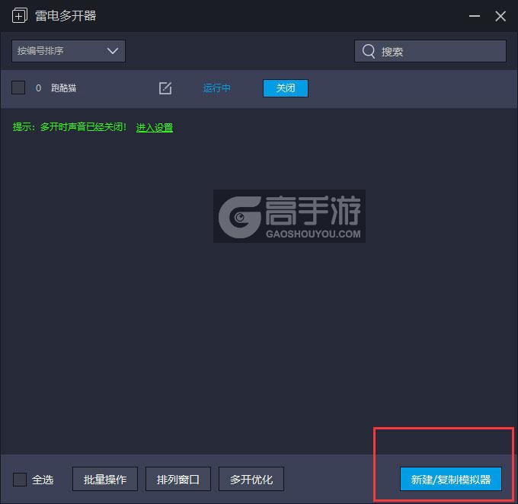Image resolution: width=518 pixels, height=504 pixels.
Task: Minimize the 雷电多开器 window
Action: pos(475,16)
